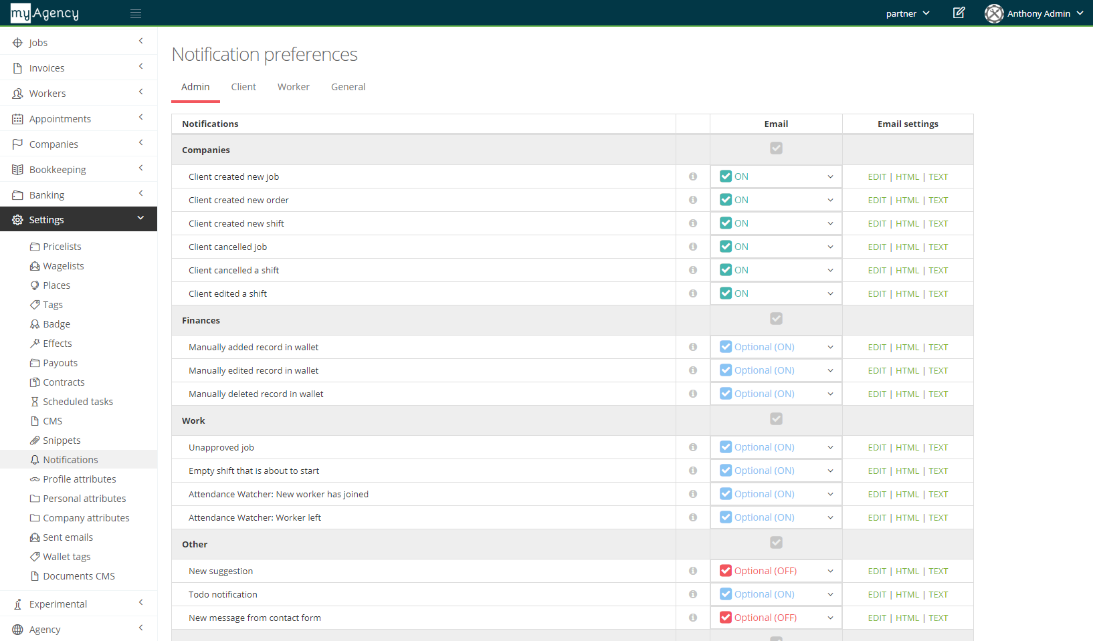Collapse the Settings section in the sidebar
1093x641 pixels.
click(140, 219)
